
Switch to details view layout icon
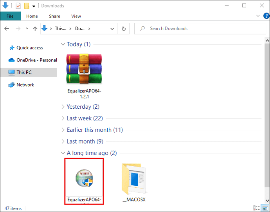256,208
